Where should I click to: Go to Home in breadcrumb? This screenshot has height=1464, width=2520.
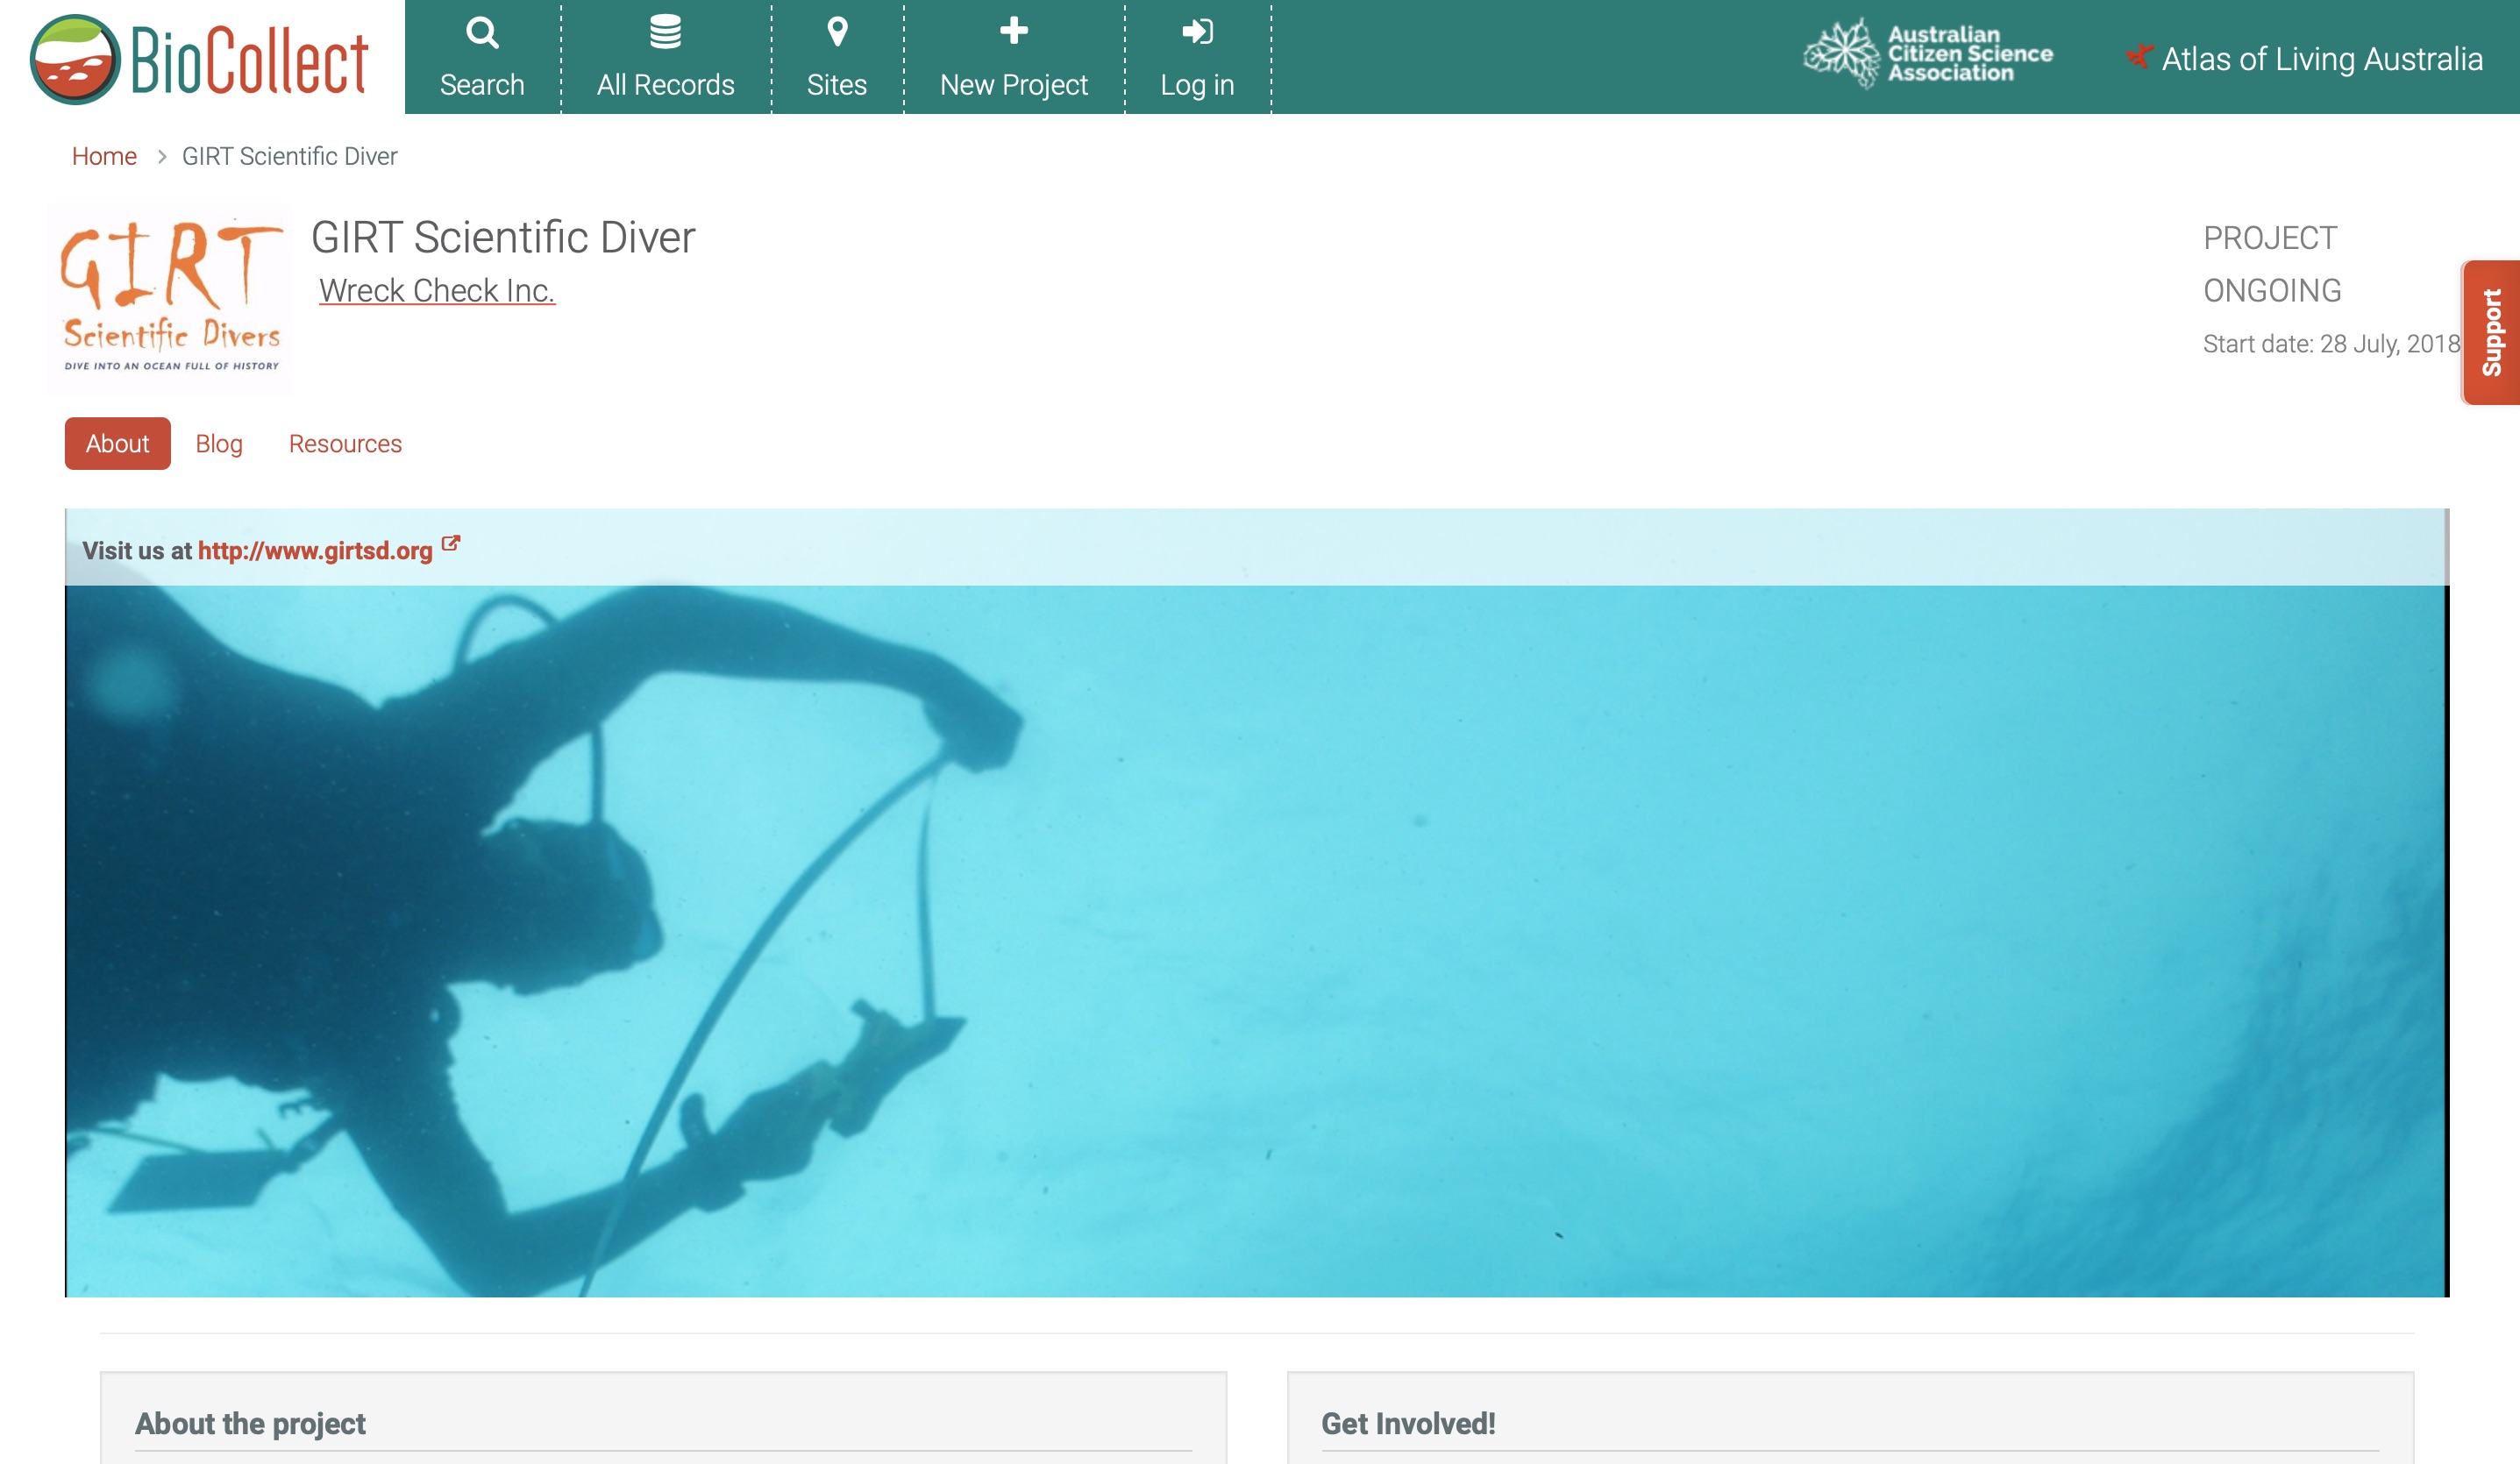(x=104, y=156)
